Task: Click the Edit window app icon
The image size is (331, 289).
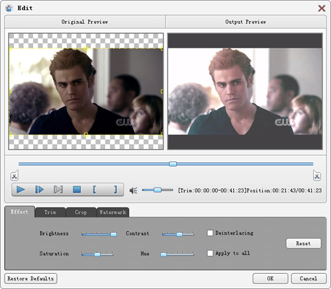Action: pyautogui.click(x=9, y=8)
